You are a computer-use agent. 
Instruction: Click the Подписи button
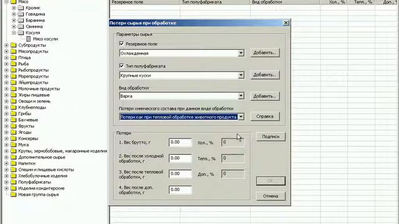271,136
